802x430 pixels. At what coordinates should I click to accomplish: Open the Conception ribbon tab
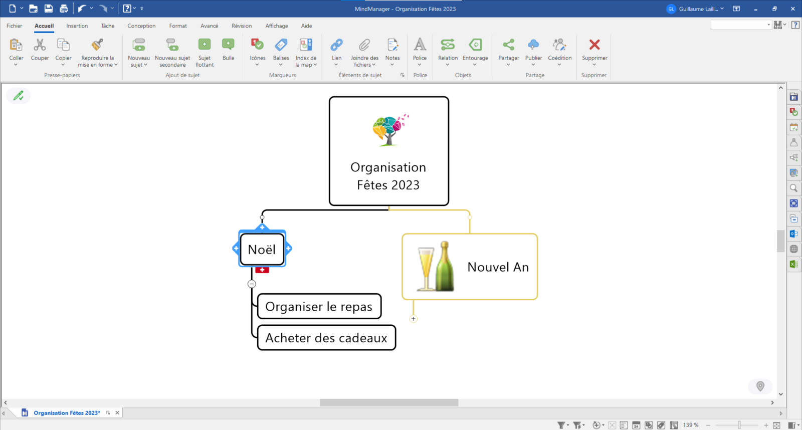click(x=141, y=26)
